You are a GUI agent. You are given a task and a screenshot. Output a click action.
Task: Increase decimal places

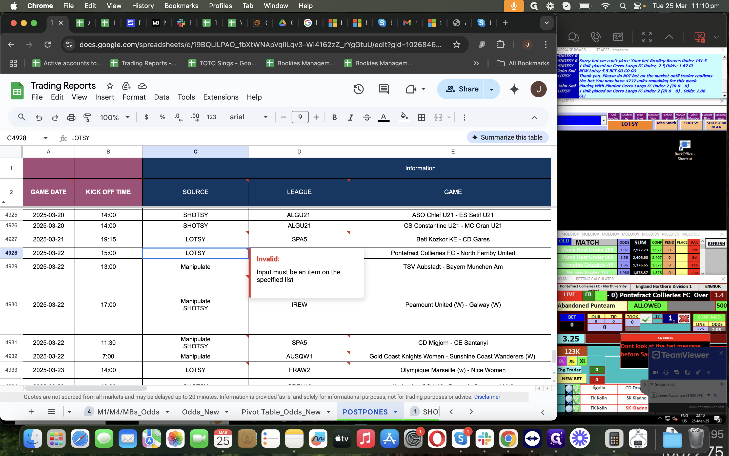click(195, 117)
